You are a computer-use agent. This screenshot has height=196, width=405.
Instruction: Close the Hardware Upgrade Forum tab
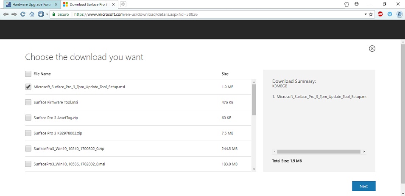tap(56, 4)
